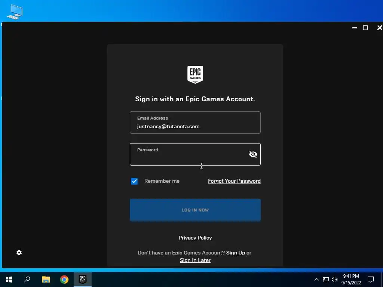Click the sign-in heading text
383x287 pixels.
(x=195, y=99)
